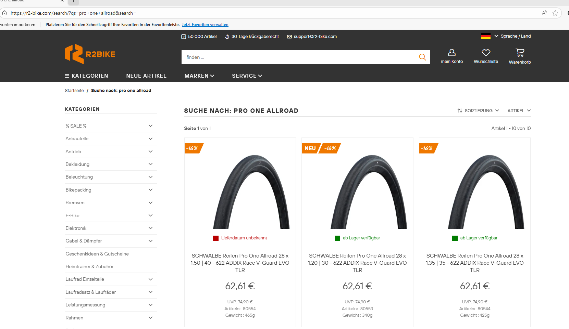This screenshot has width=569, height=329.
Task: Click the 35-622 tire product image
Action: (x=486, y=192)
